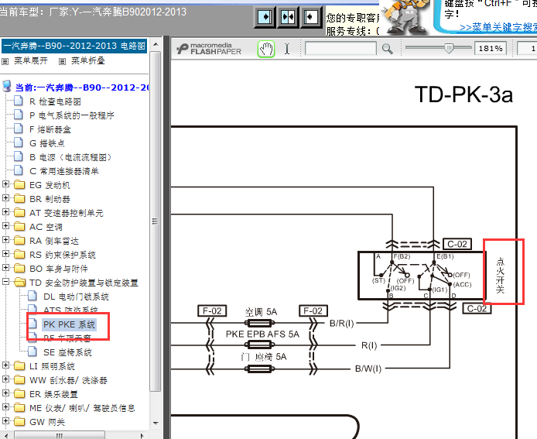Expand the WW 刮水器/洗涤器 node
This screenshot has height=439, width=537.
click(x=5, y=379)
